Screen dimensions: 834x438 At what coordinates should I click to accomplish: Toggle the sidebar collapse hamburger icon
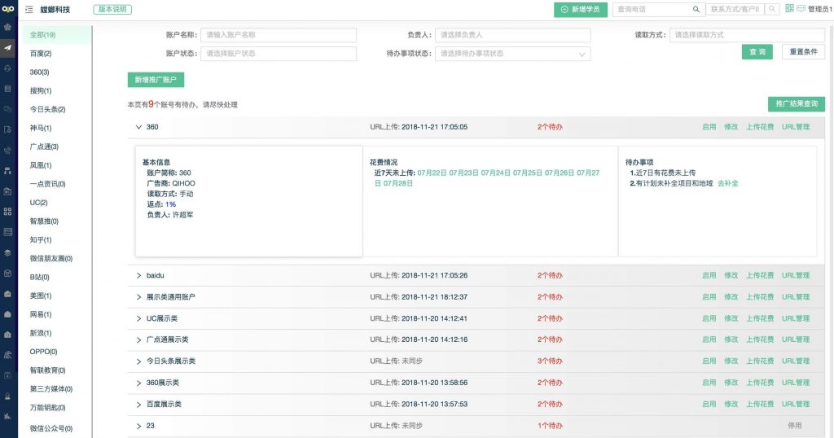click(29, 10)
